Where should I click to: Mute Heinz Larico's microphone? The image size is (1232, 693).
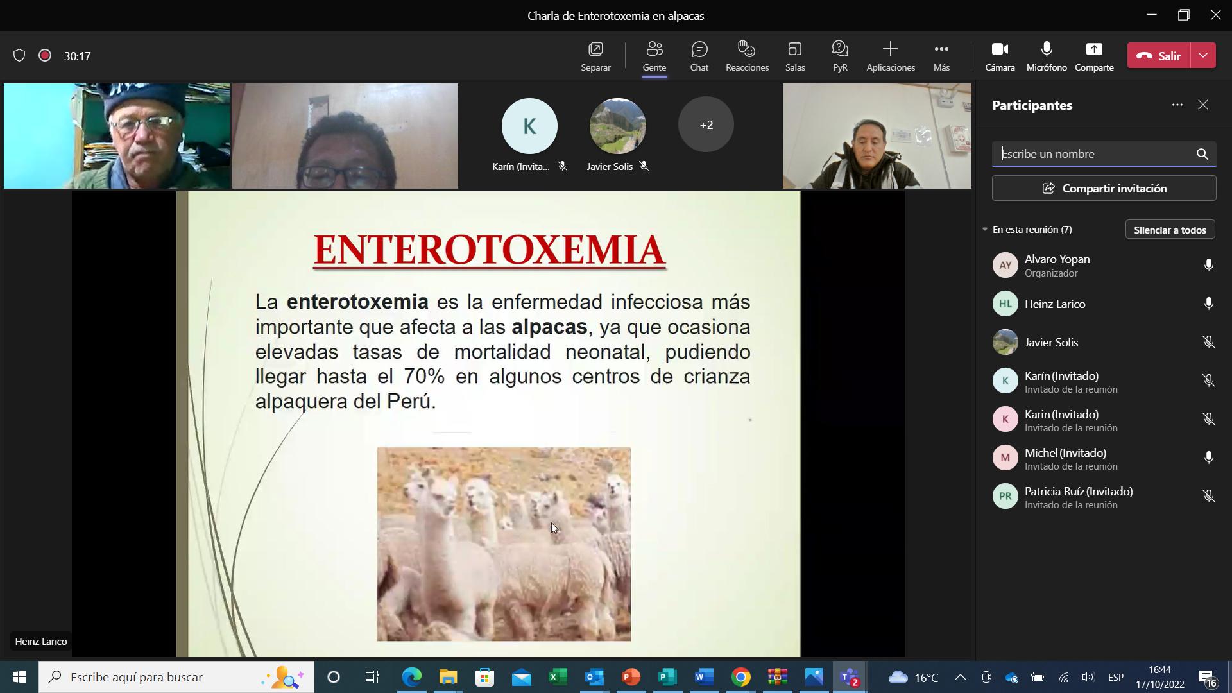(1208, 304)
